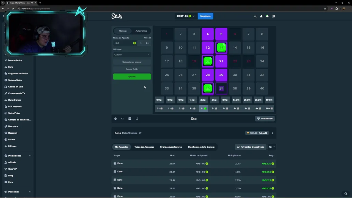Open RTP mejorado in sidebar

pyautogui.click(x=15, y=106)
